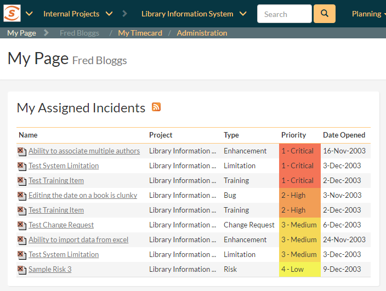Open the Sample Risk 3 incident link
This screenshot has width=386, height=291.
tap(50, 270)
